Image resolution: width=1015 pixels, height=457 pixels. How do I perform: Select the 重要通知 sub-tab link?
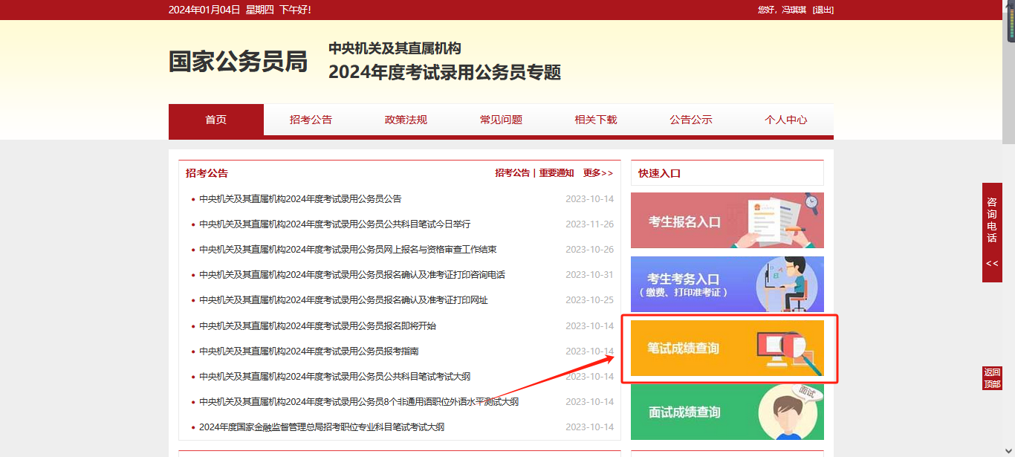pos(557,173)
